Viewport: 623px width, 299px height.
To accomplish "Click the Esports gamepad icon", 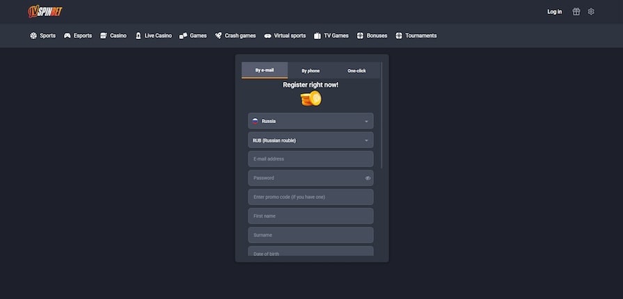I will coord(68,35).
